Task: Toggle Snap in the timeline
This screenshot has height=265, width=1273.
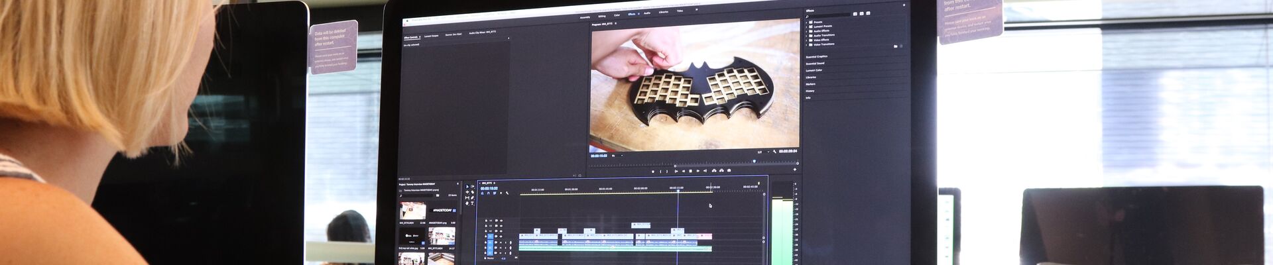Action: click(x=489, y=193)
